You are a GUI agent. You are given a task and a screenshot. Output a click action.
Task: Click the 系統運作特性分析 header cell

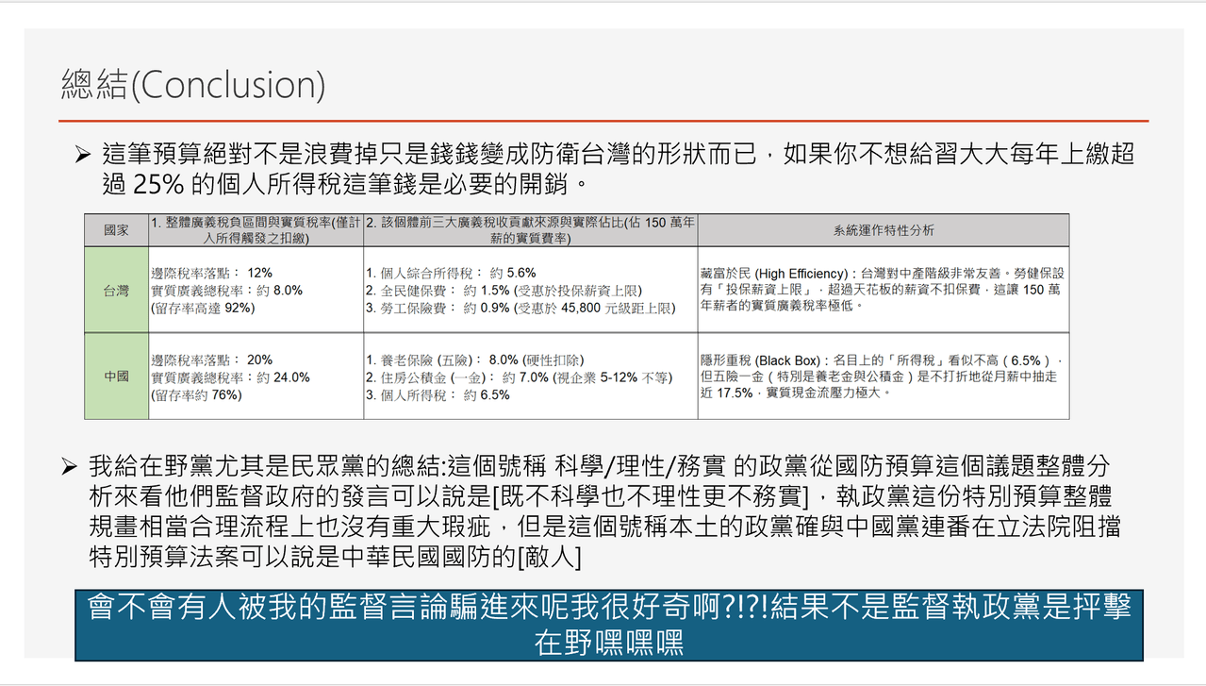pos(884,230)
